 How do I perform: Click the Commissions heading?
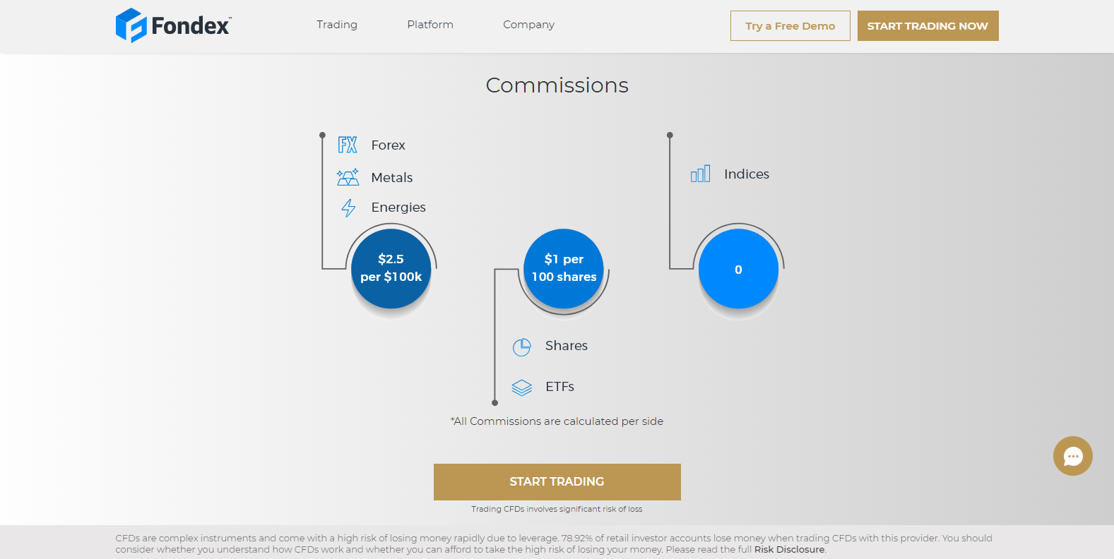(x=557, y=85)
